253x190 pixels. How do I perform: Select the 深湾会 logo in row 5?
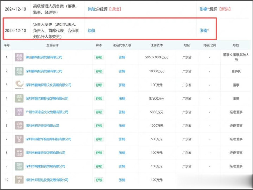point(19,112)
